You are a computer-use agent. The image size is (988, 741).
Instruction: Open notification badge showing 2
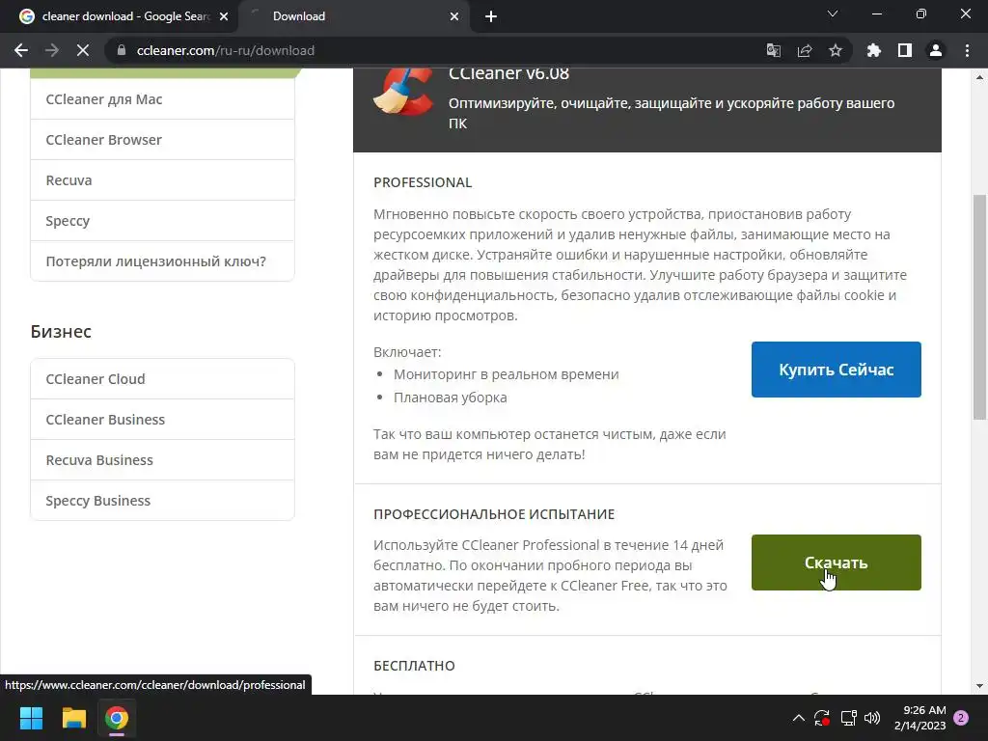click(961, 718)
